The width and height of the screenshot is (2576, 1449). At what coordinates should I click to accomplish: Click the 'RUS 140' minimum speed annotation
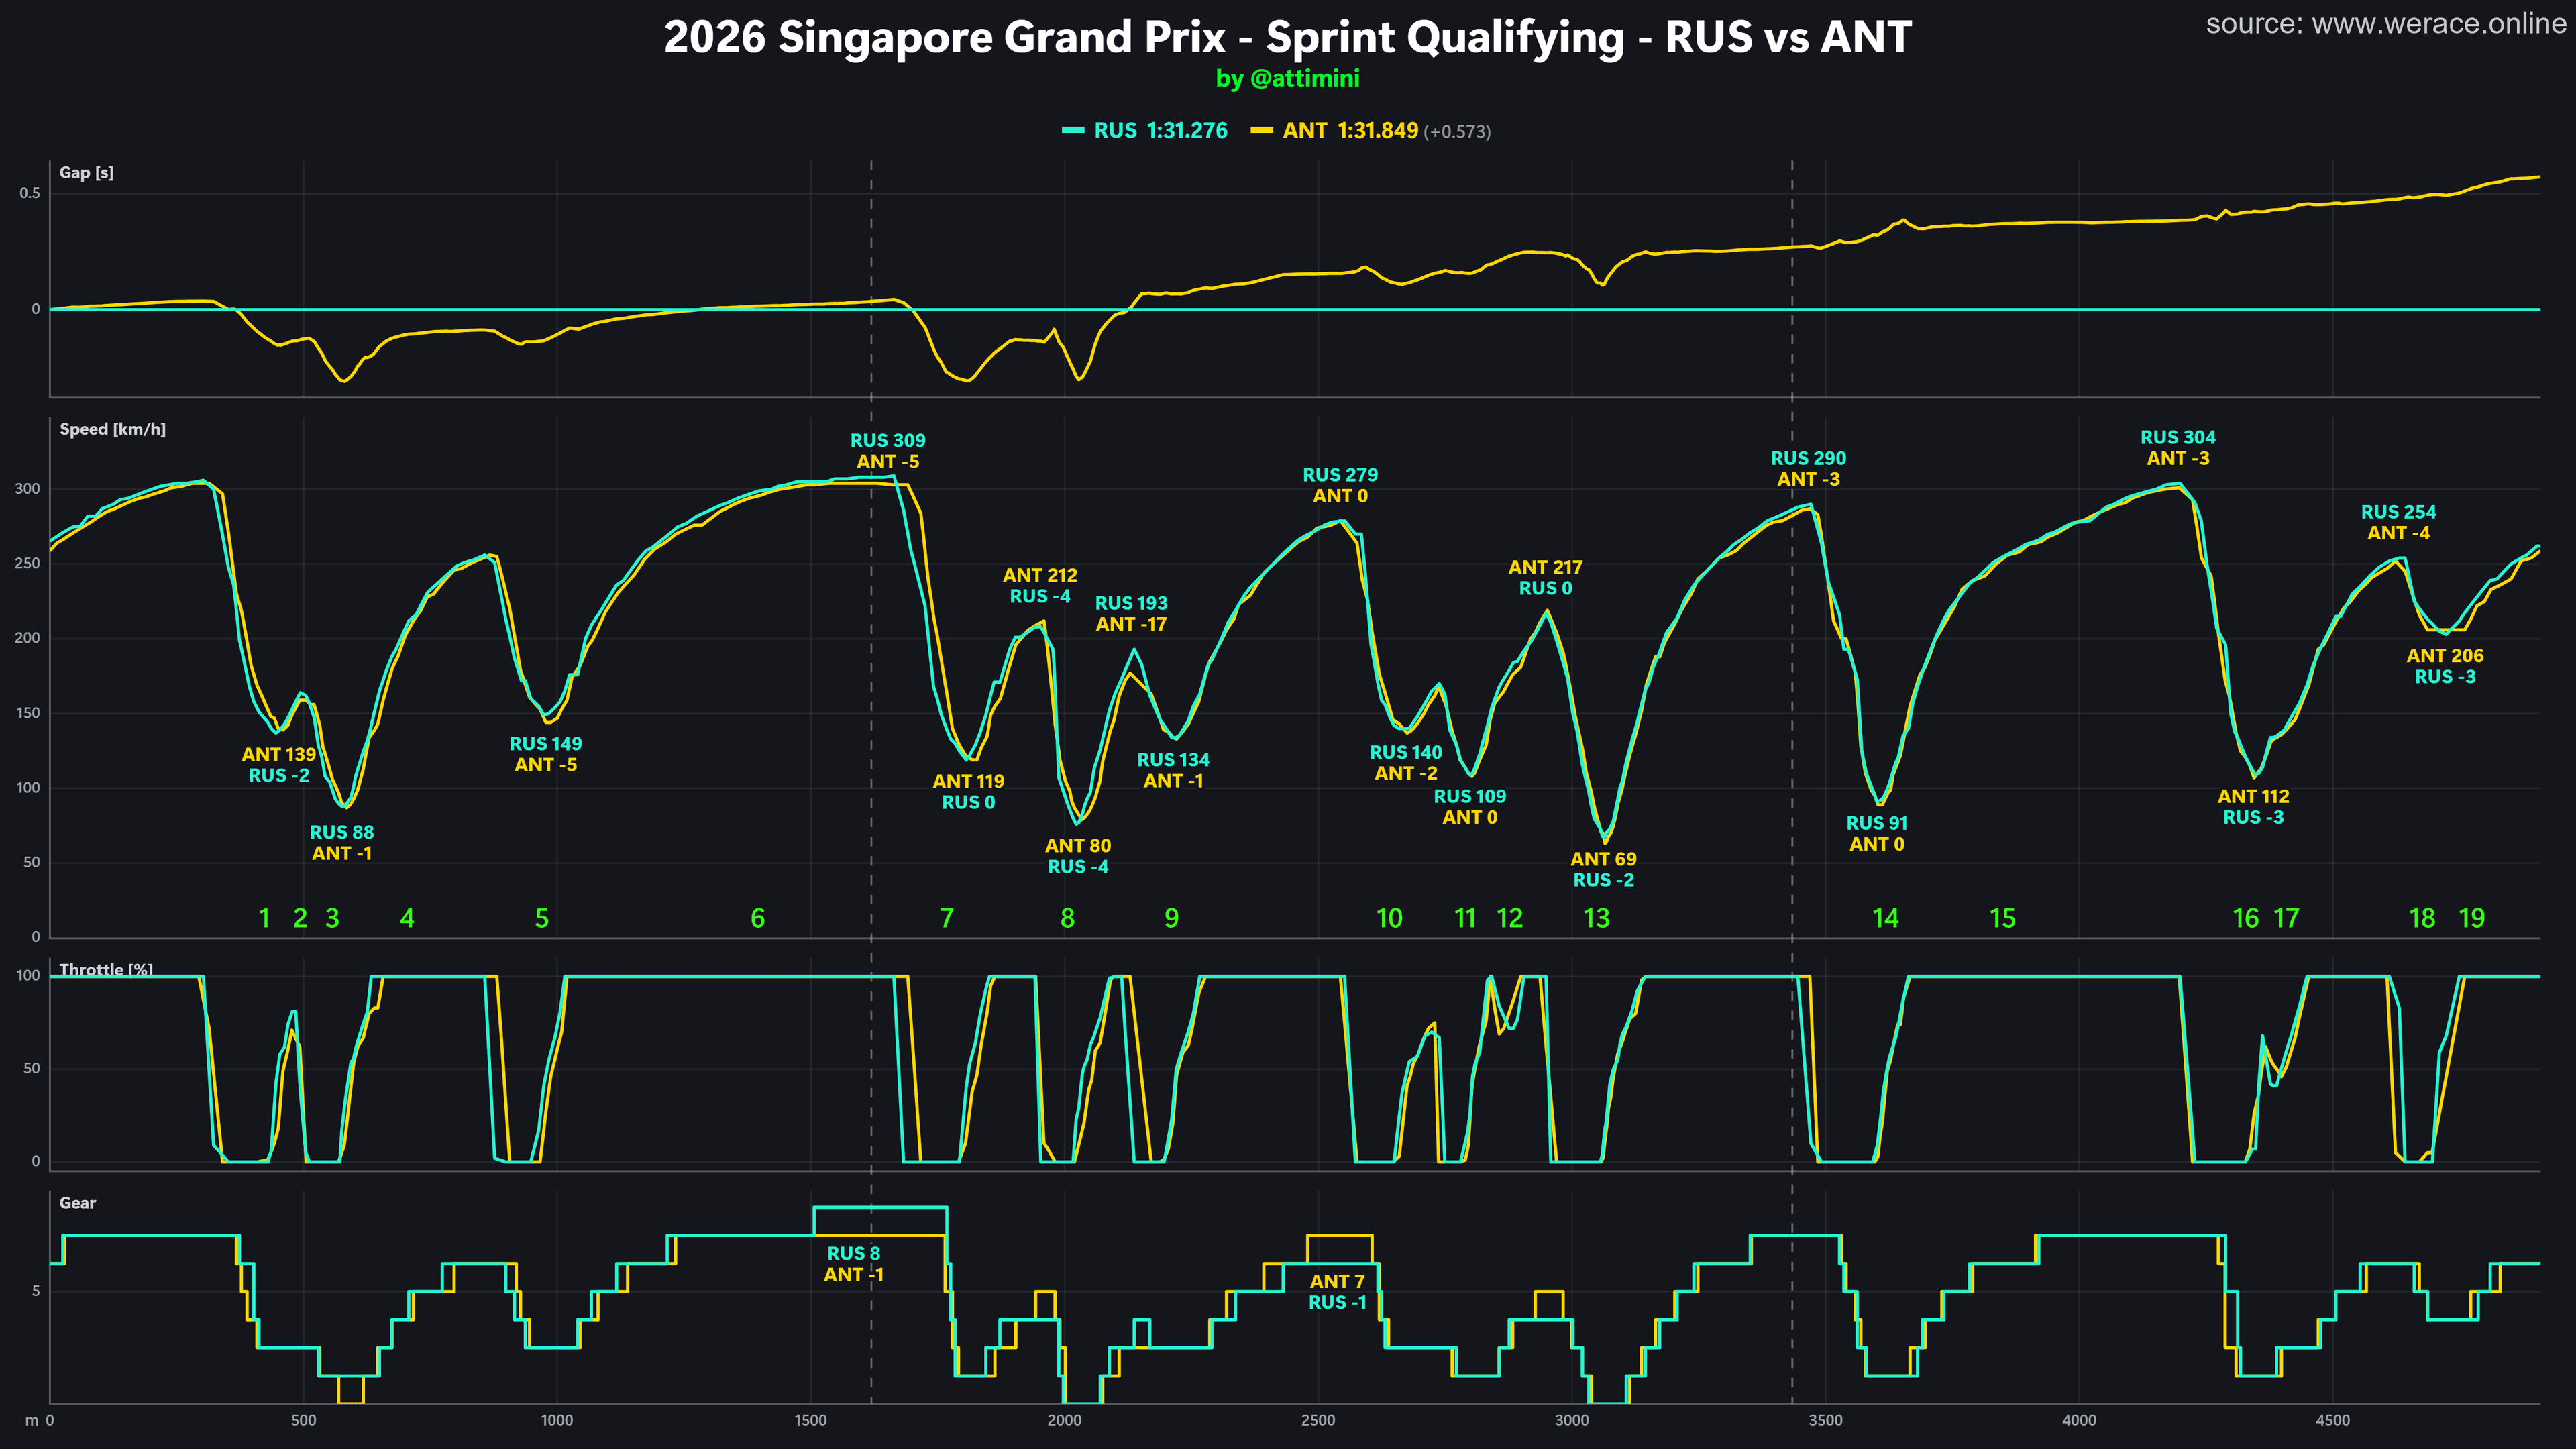1406,752
